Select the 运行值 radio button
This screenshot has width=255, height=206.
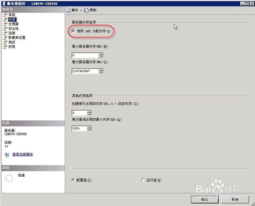[x=143, y=180]
